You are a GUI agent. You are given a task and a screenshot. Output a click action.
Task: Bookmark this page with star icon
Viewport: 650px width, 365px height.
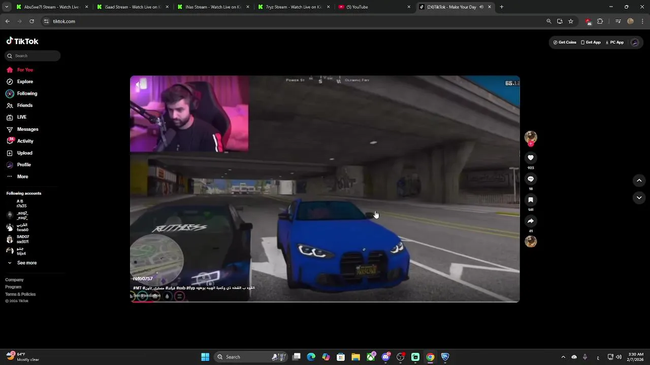pos(571,21)
